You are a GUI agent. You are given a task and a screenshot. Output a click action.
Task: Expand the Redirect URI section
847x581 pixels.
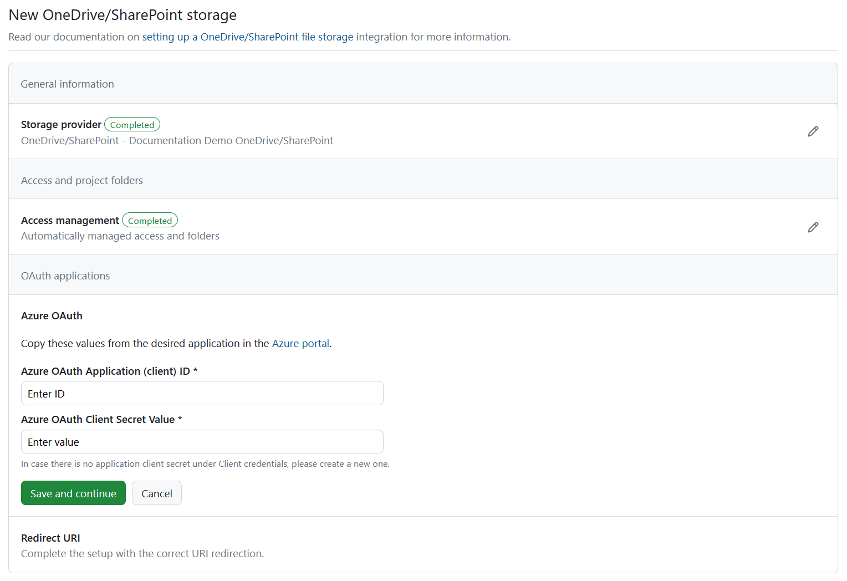(x=50, y=538)
